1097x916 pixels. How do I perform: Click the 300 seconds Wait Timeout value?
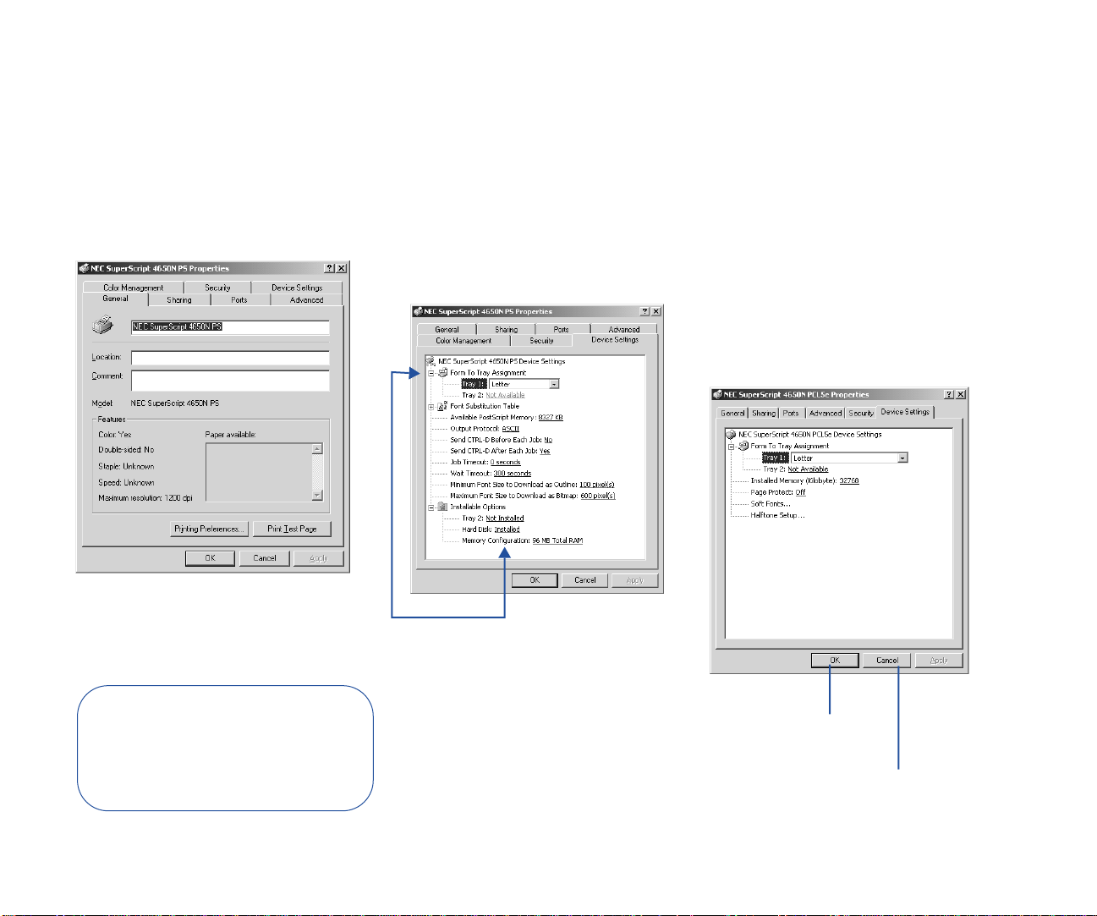click(x=513, y=474)
